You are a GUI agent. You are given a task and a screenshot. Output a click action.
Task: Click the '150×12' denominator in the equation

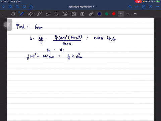click(x=67, y=44)
